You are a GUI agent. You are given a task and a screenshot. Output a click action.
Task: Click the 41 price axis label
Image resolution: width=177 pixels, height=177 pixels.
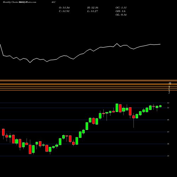click(168, 132)
